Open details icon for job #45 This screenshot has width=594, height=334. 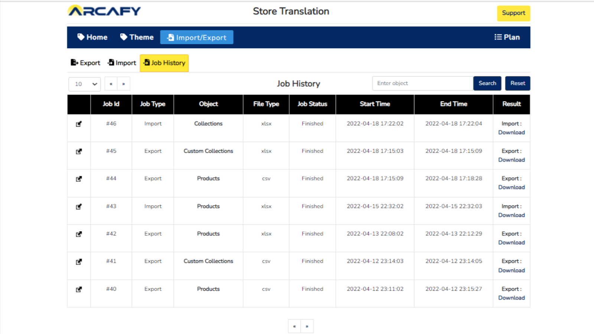coord(79,151)
